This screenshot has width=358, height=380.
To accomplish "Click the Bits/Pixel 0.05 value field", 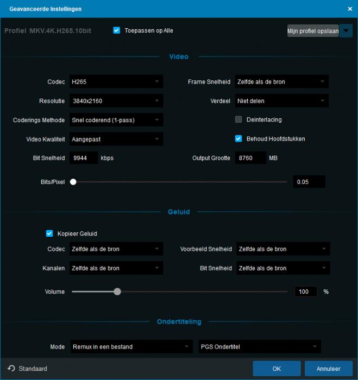I will [309, 182].
